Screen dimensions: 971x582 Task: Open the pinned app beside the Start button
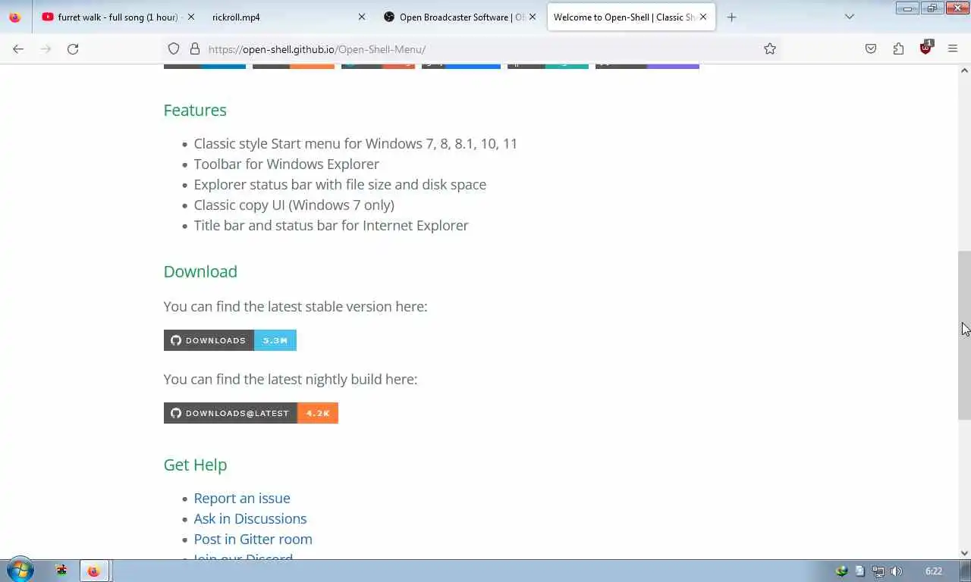point(61,571)
